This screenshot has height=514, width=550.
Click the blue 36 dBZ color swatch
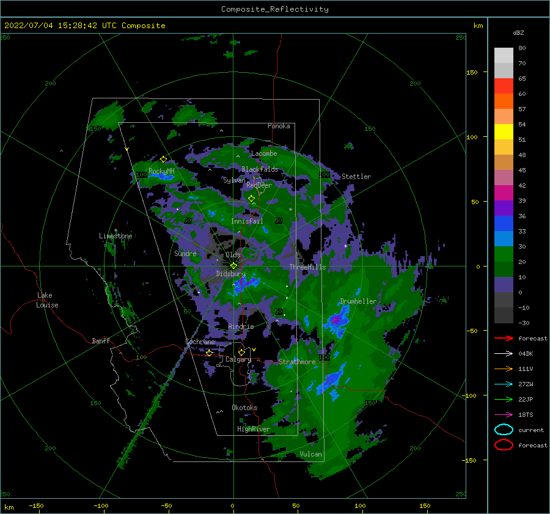click(x=504, y=223)
